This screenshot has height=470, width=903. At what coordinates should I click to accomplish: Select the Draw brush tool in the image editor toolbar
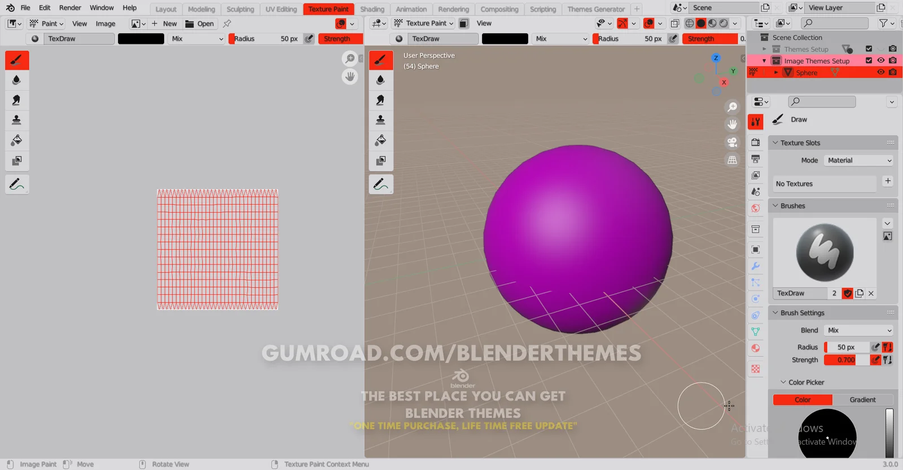coord(17,60)
